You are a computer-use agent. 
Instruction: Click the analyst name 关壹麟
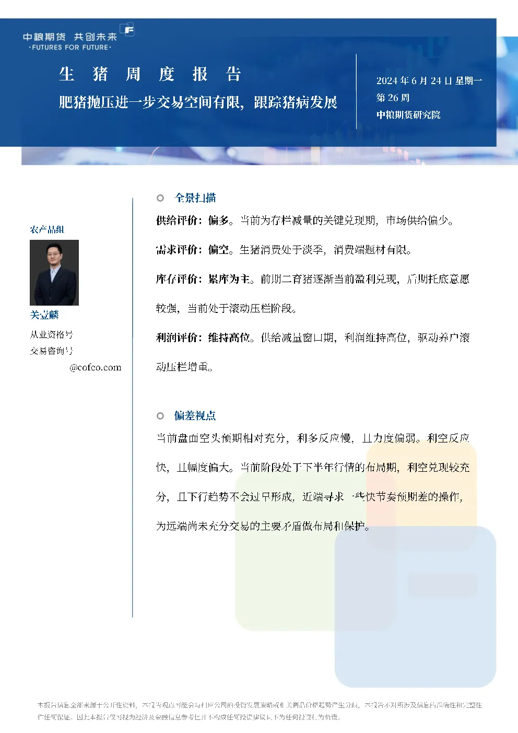tap(44, 315)
